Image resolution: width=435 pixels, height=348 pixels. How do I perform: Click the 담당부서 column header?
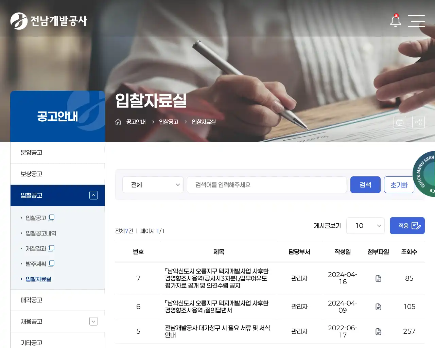[x=299, y=252]
